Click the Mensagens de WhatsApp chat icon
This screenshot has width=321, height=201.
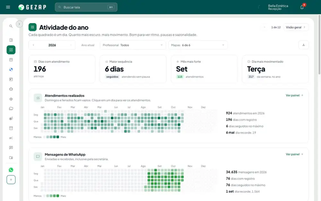pyautogui.click(x=38, y=157)
